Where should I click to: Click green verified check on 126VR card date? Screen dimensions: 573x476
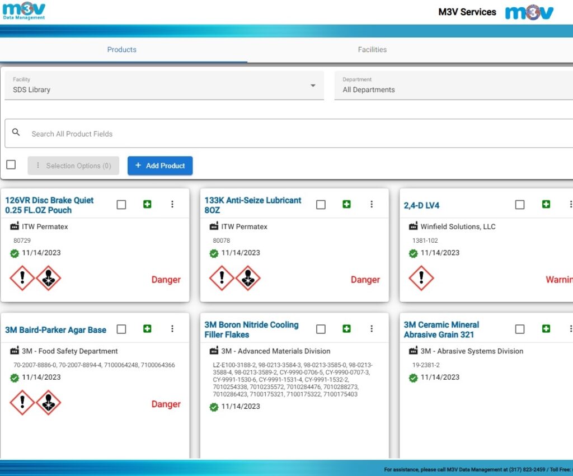click(x=15, y=253)
